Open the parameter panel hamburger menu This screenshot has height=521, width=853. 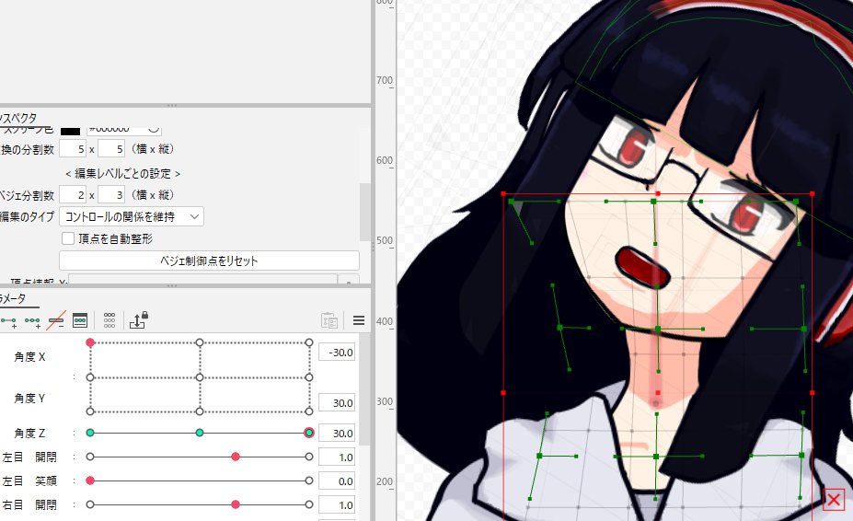click(359, 320)
